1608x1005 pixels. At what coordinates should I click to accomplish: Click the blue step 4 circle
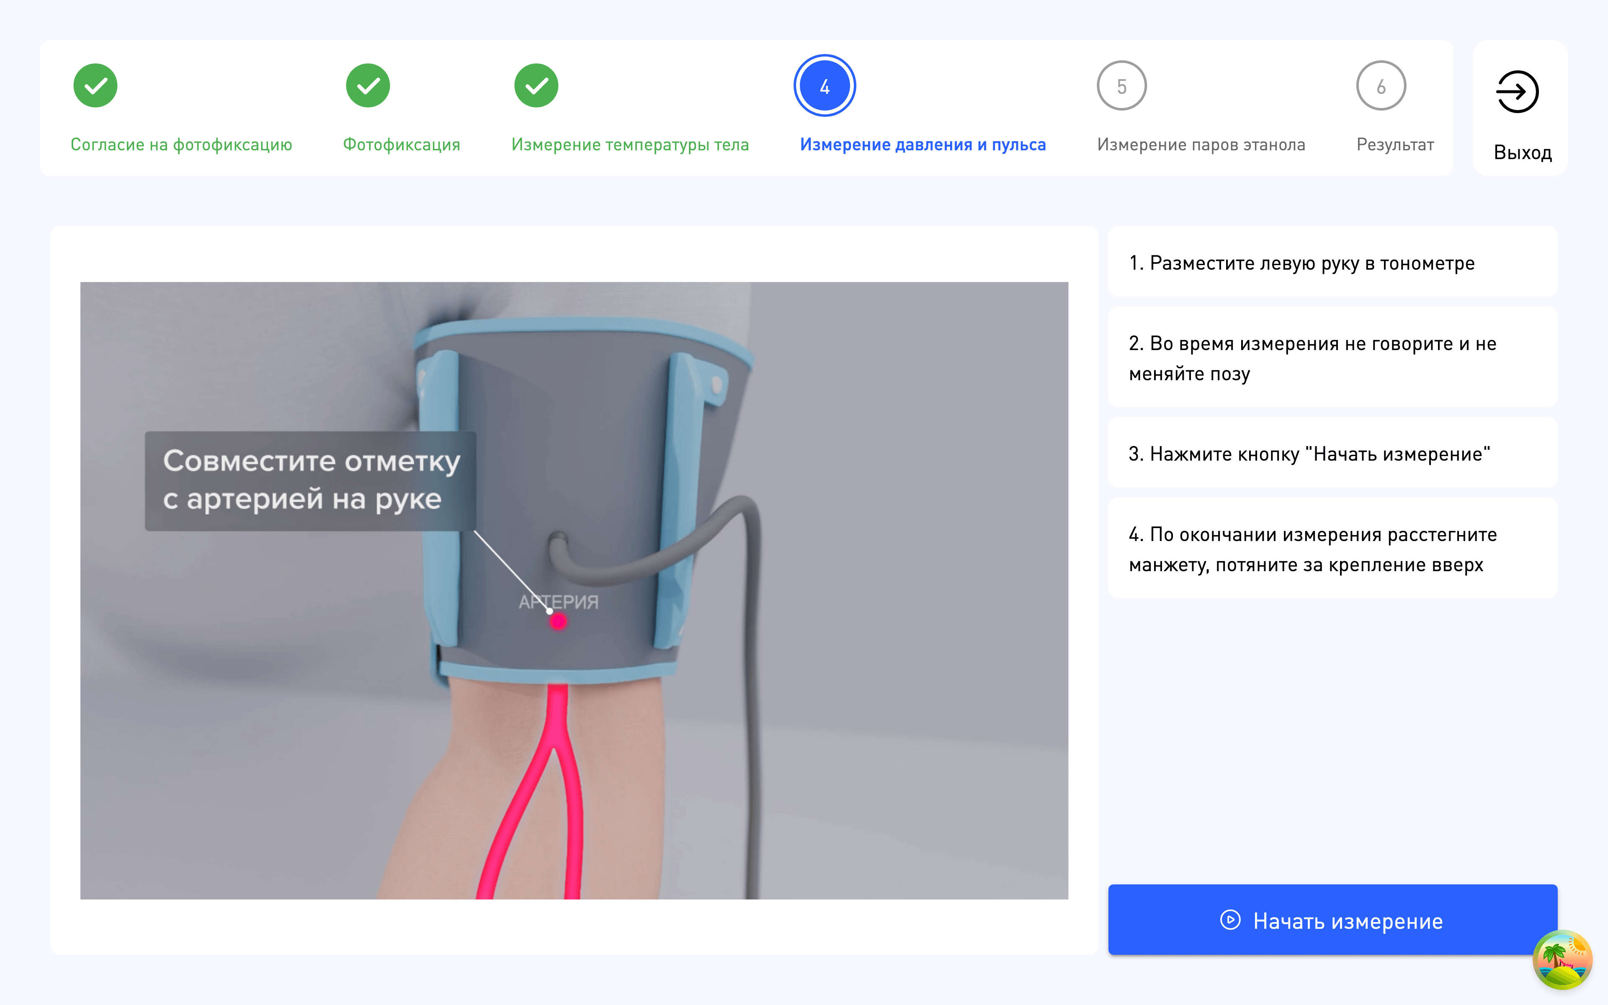pos(824,86)
